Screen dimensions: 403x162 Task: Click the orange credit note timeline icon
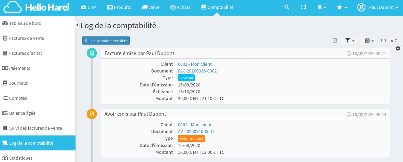[92, 114]
